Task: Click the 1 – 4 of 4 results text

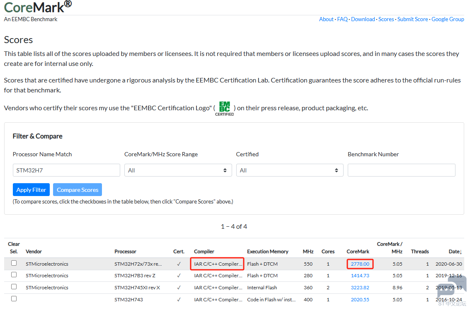Action: point(234,226)
